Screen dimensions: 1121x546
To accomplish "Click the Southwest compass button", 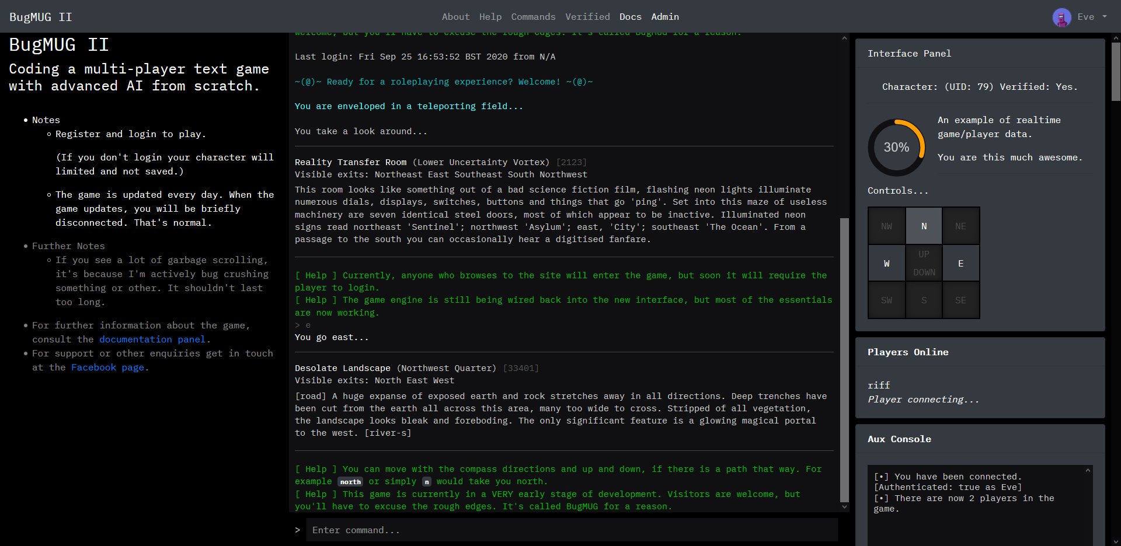I will 886,300.
